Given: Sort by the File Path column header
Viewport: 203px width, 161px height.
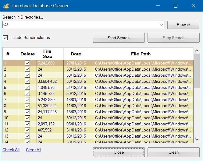Looking at the screenshot, I should 144,54.
